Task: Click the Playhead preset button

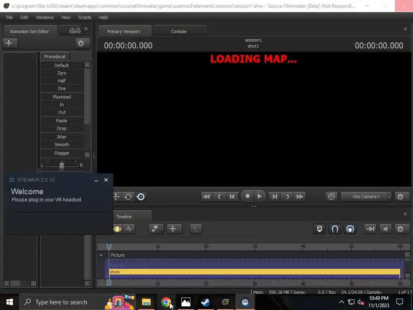Action: pos(62,97)
